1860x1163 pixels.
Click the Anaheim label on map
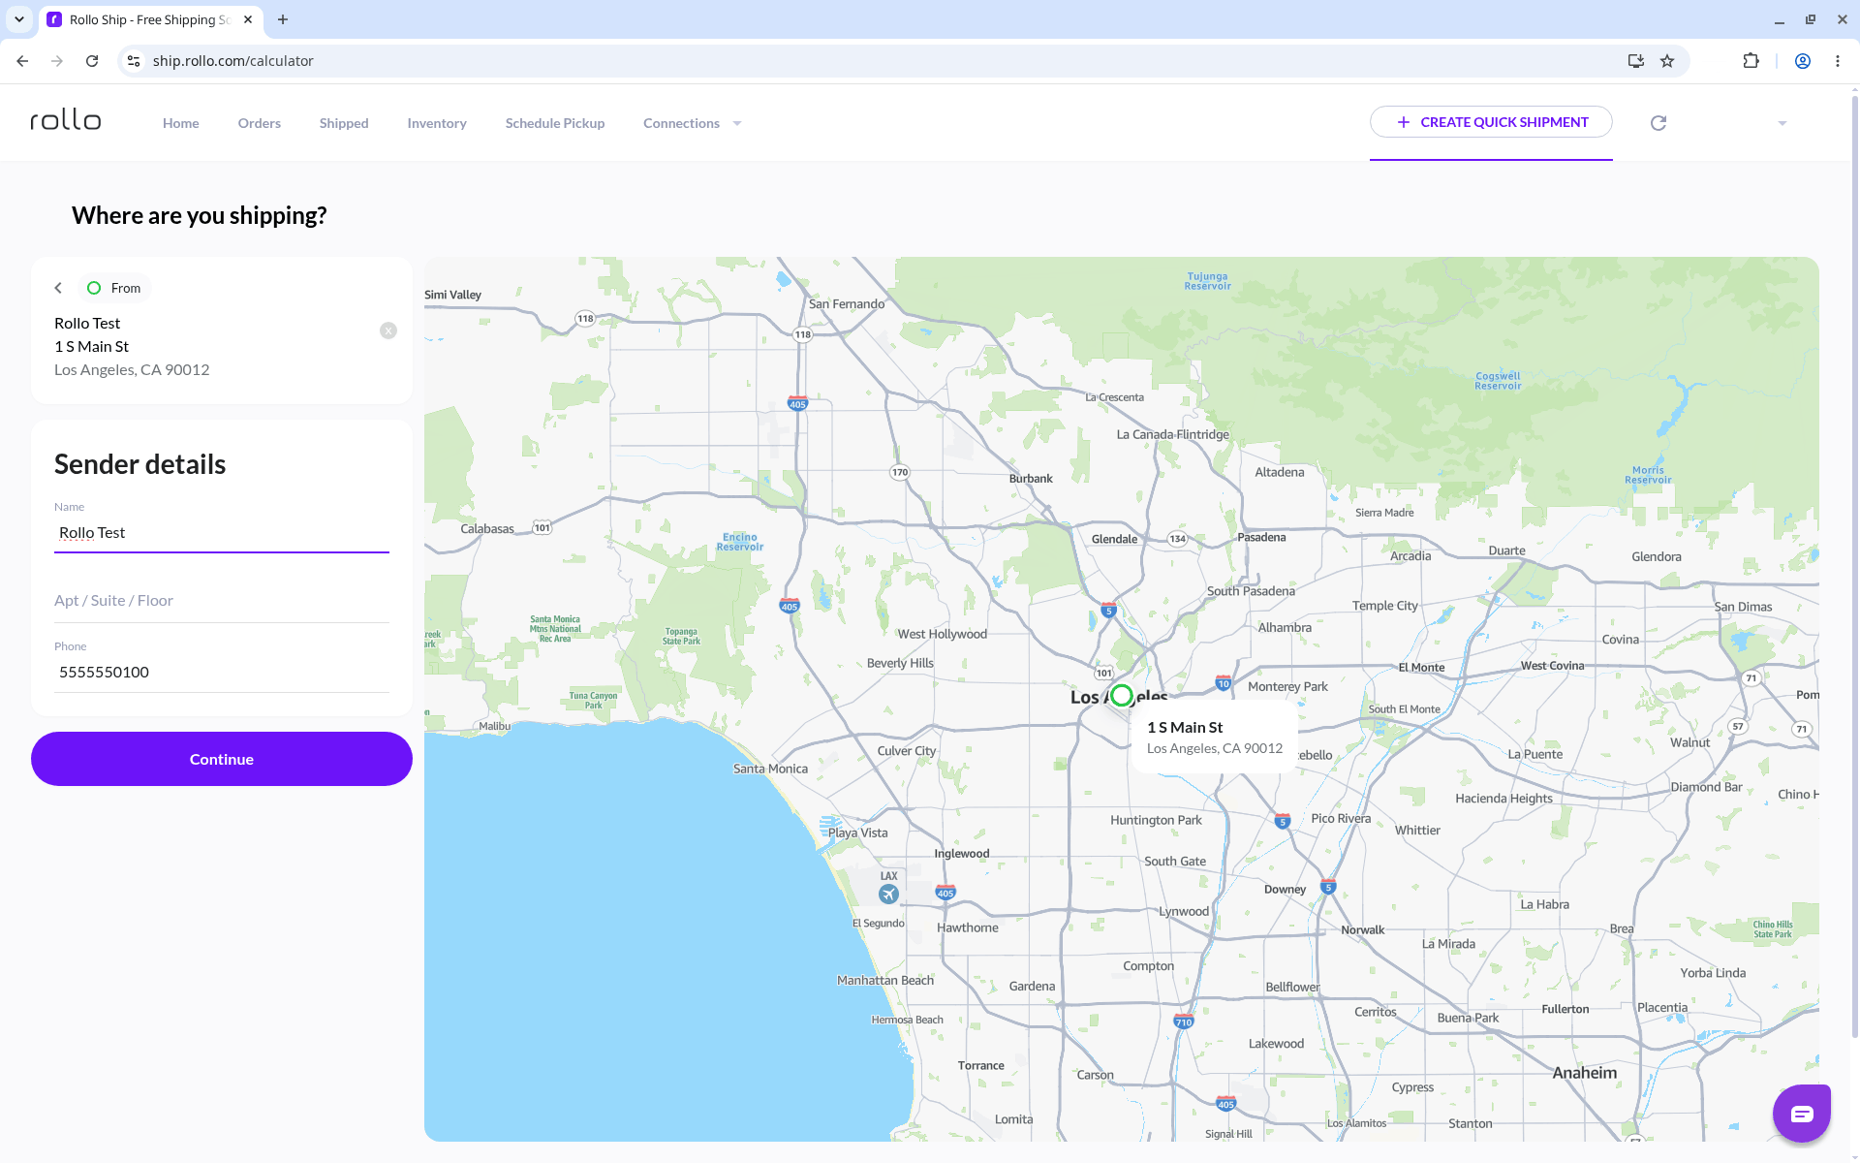[1585, 1073]
